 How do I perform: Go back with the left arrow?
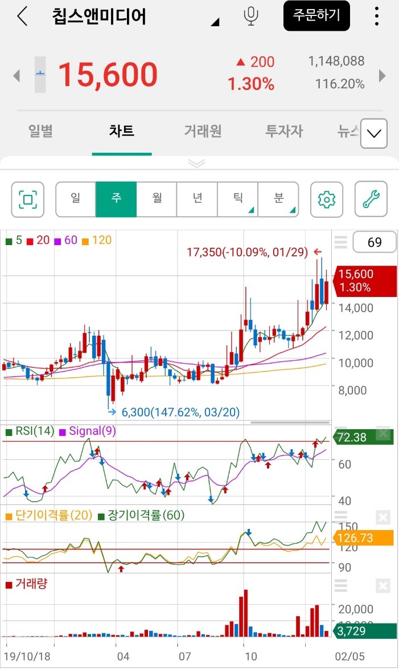(x=22, y=17)
